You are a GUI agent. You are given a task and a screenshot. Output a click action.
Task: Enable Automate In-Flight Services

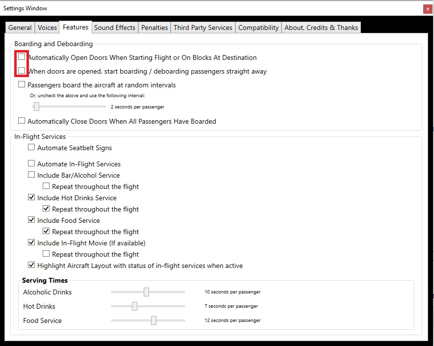[x=31, y=163]
